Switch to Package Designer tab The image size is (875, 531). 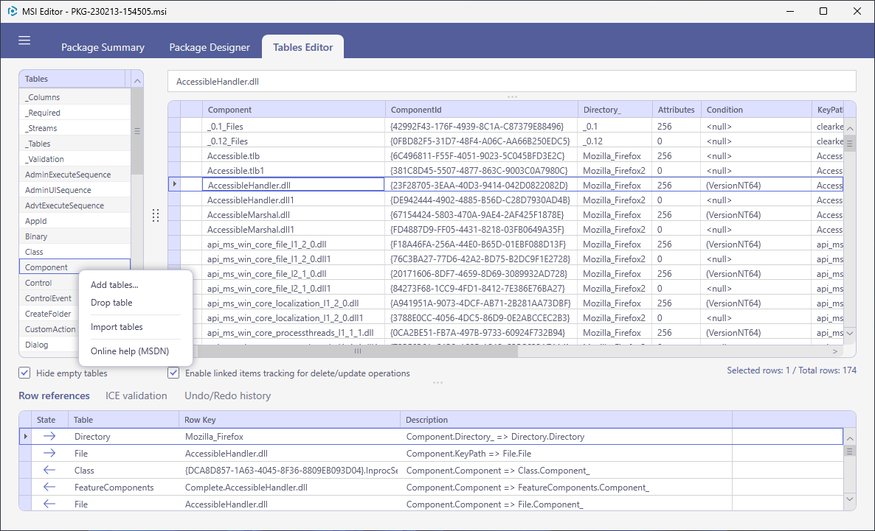[210, 47]
